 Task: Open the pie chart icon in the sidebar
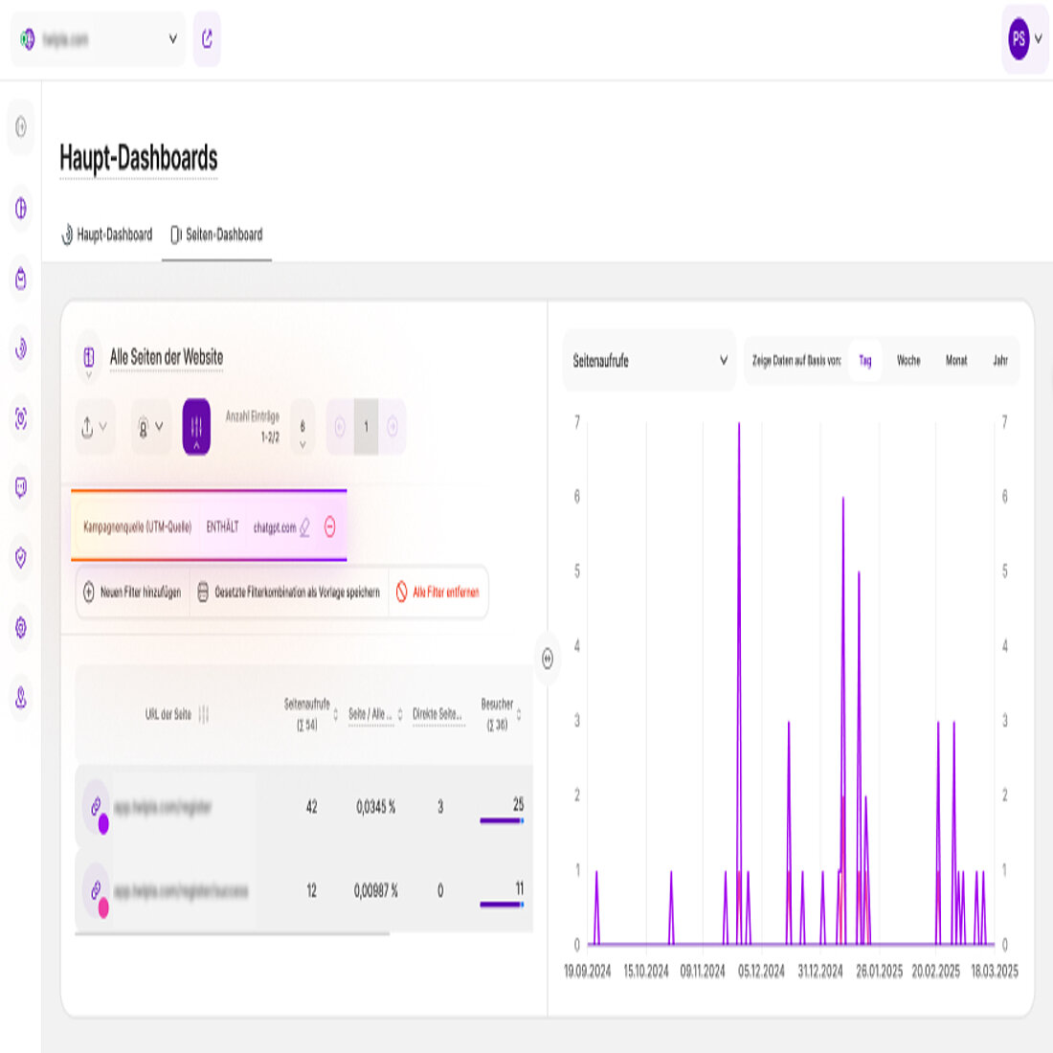(20, 207)
